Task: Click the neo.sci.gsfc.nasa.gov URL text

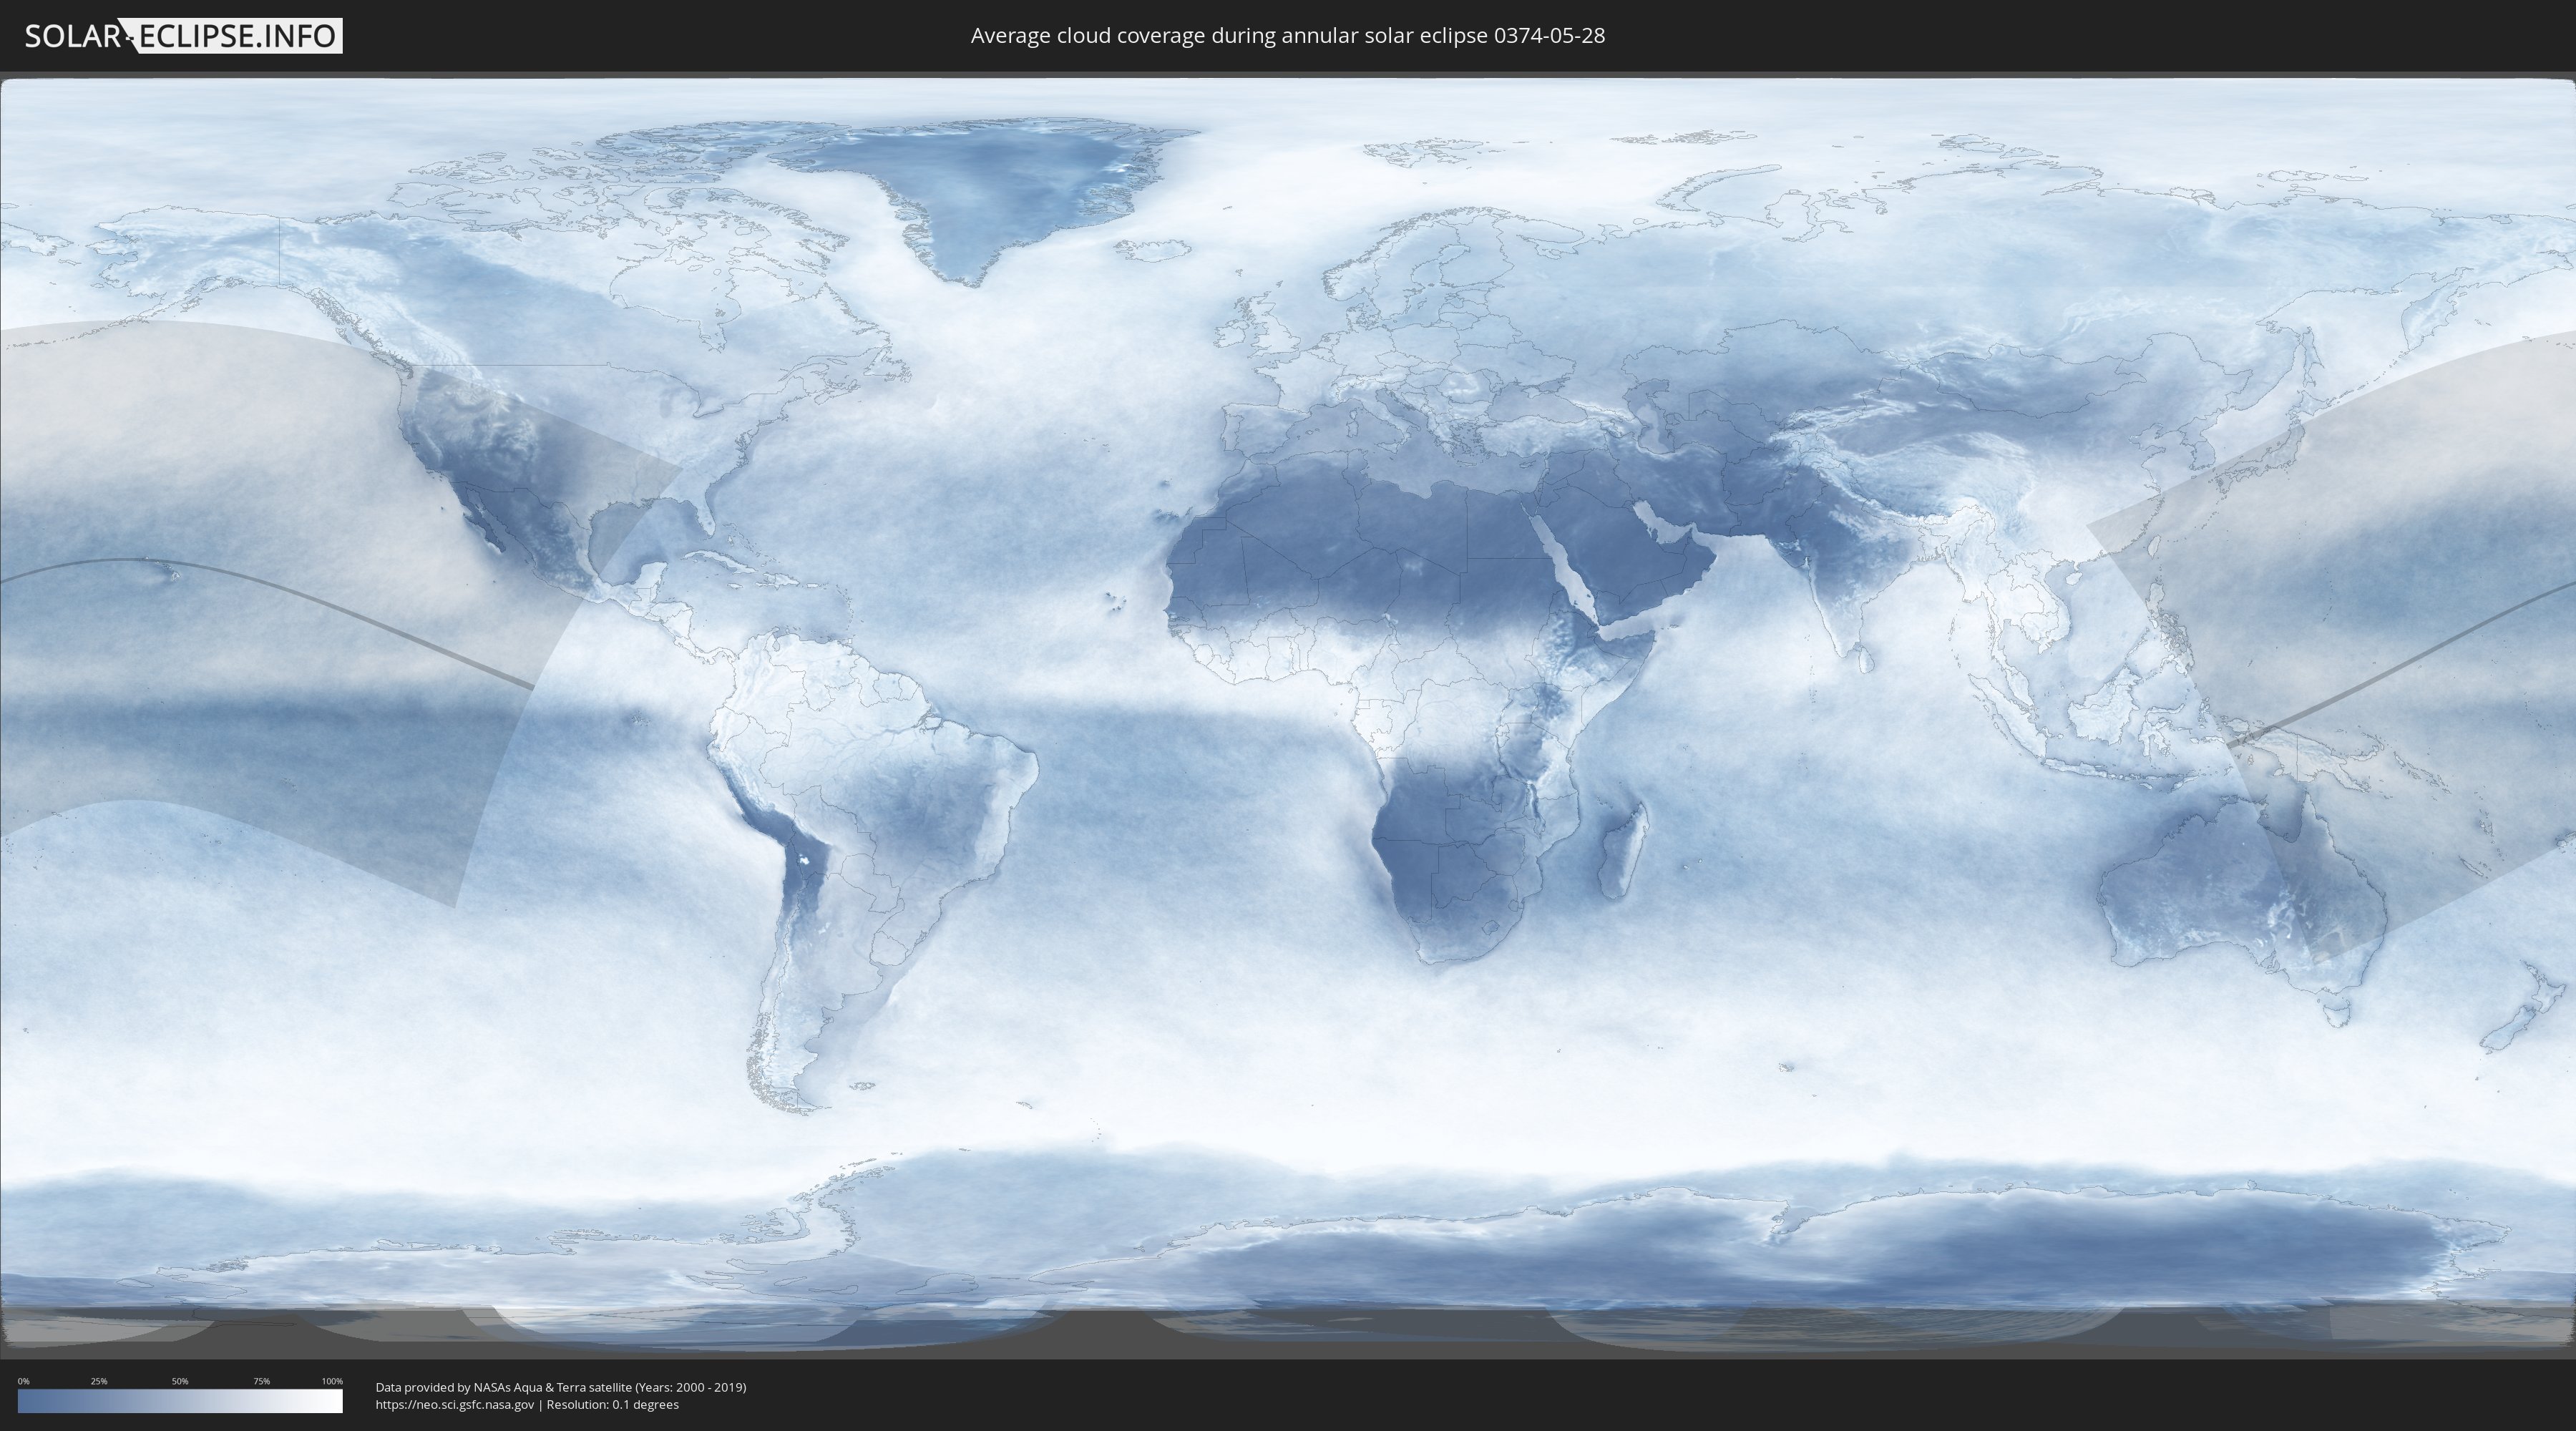Action: point(455,1404)
